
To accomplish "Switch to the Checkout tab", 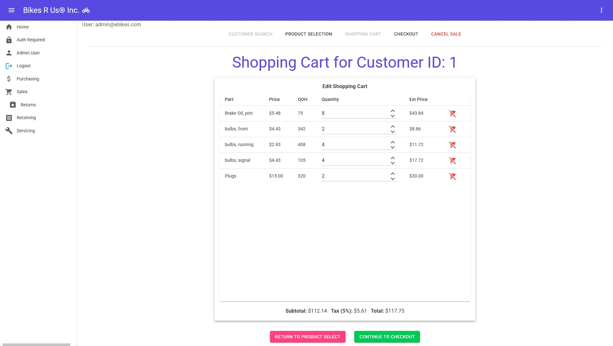I will 406,34.
